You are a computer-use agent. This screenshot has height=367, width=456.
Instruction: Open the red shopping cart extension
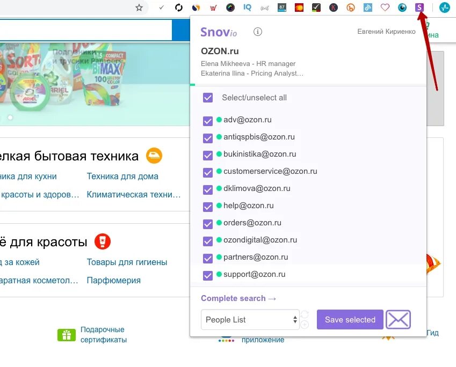pos(213,8)
